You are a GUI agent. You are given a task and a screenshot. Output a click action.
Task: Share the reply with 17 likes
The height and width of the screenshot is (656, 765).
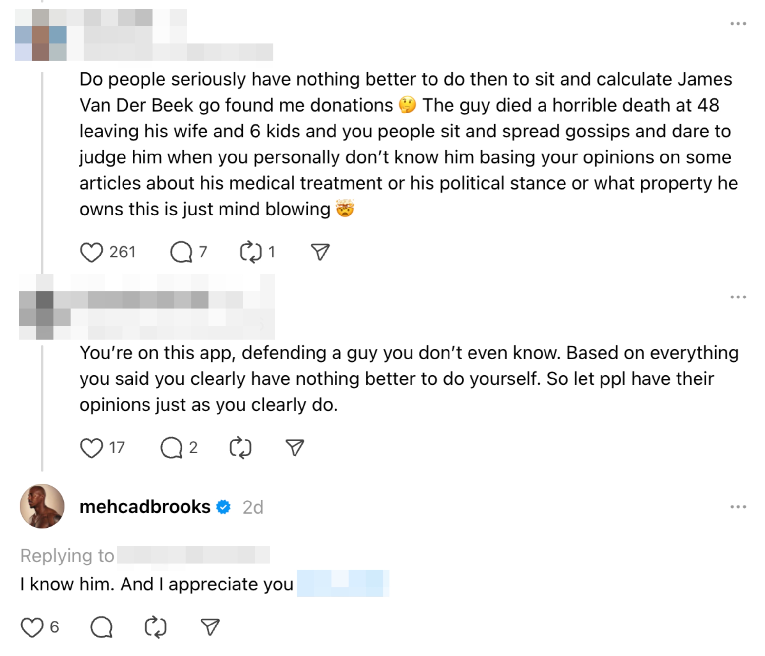click(295, 448)
